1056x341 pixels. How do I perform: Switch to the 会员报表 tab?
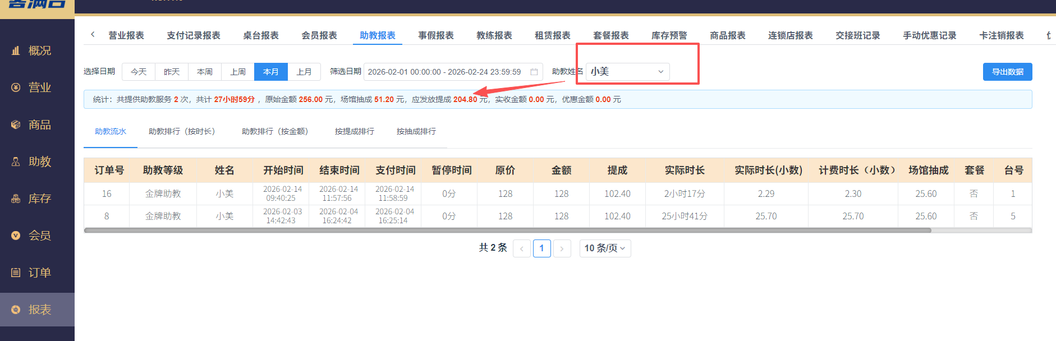coord(319,35)
